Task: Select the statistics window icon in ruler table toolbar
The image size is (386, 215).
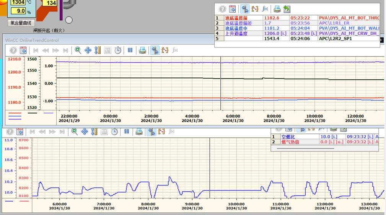Action: pos(265,9)
